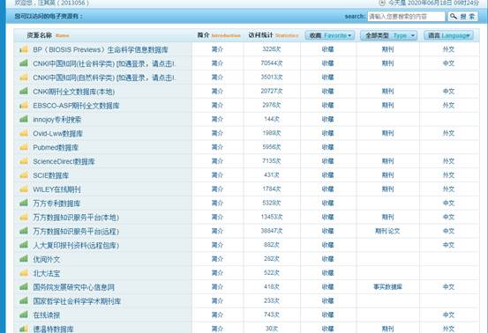Click the green bars icon beside 万方专利数据库

[x=24, y=203]
